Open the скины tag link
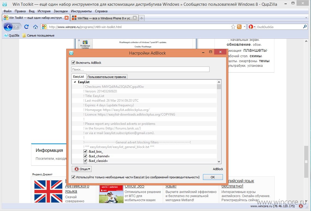Screen dimensions: 311x211 click(x=256, y=56)
